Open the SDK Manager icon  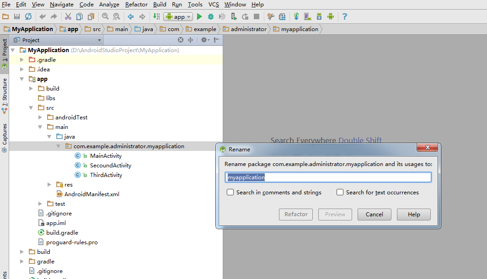pyautogui.click(x=319, y=16)
